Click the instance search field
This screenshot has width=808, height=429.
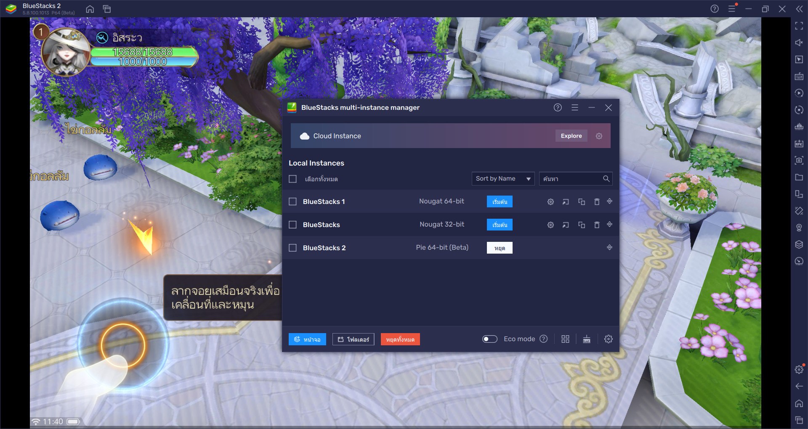pyautogui.click(x=575, y=179)
